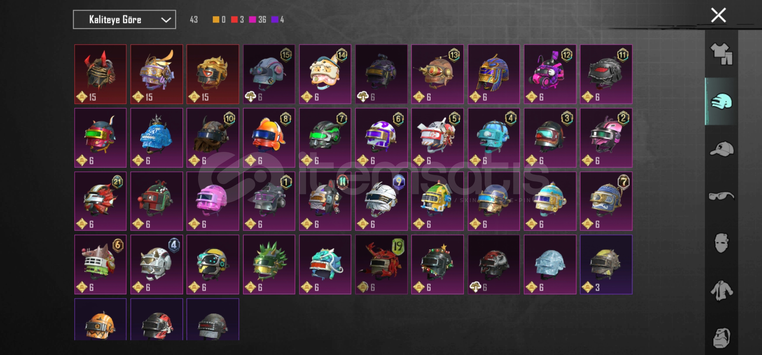Open the glasses category icon
The width and height of the screenshot is (762, 355).
(721, 196)
